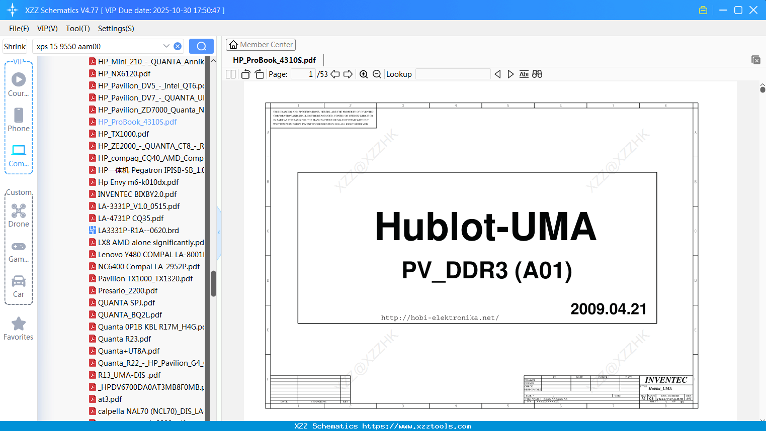This screenshot has width=766, height=431.
Task: Open the Course category in sidebar
Action: coord(19,84)
